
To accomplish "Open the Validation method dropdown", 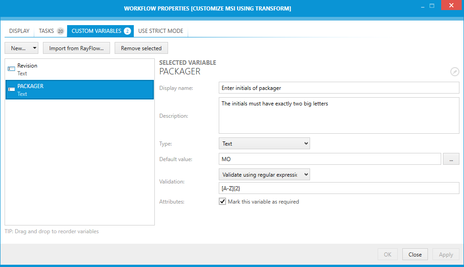I will (264, 174).
